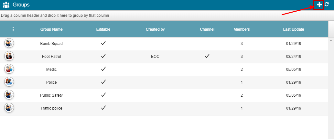Toggle the Channel checkmark for Foot Patrol
This screenshot has height=139, width=334.
pyautogui.click(x=207, y=56)
